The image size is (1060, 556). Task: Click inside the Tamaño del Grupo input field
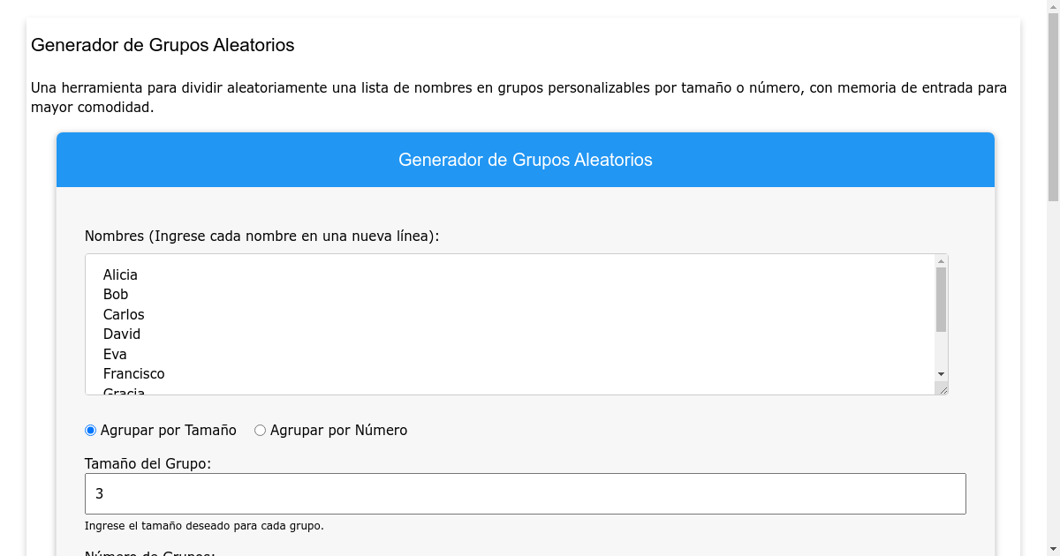(x=526, y=492)
